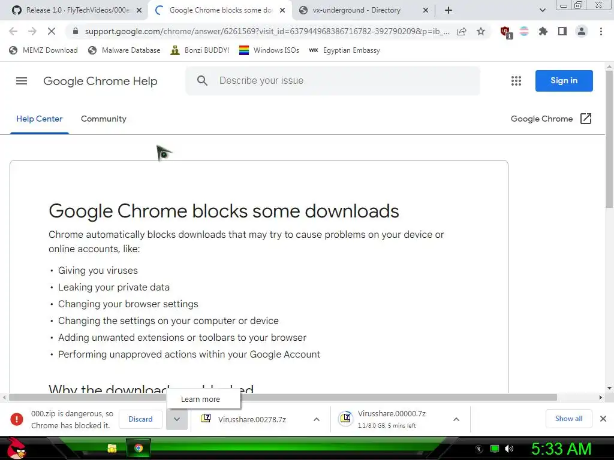Open the Windows ISOs bookmark
The image size is (614, 460).
(269, 50)
